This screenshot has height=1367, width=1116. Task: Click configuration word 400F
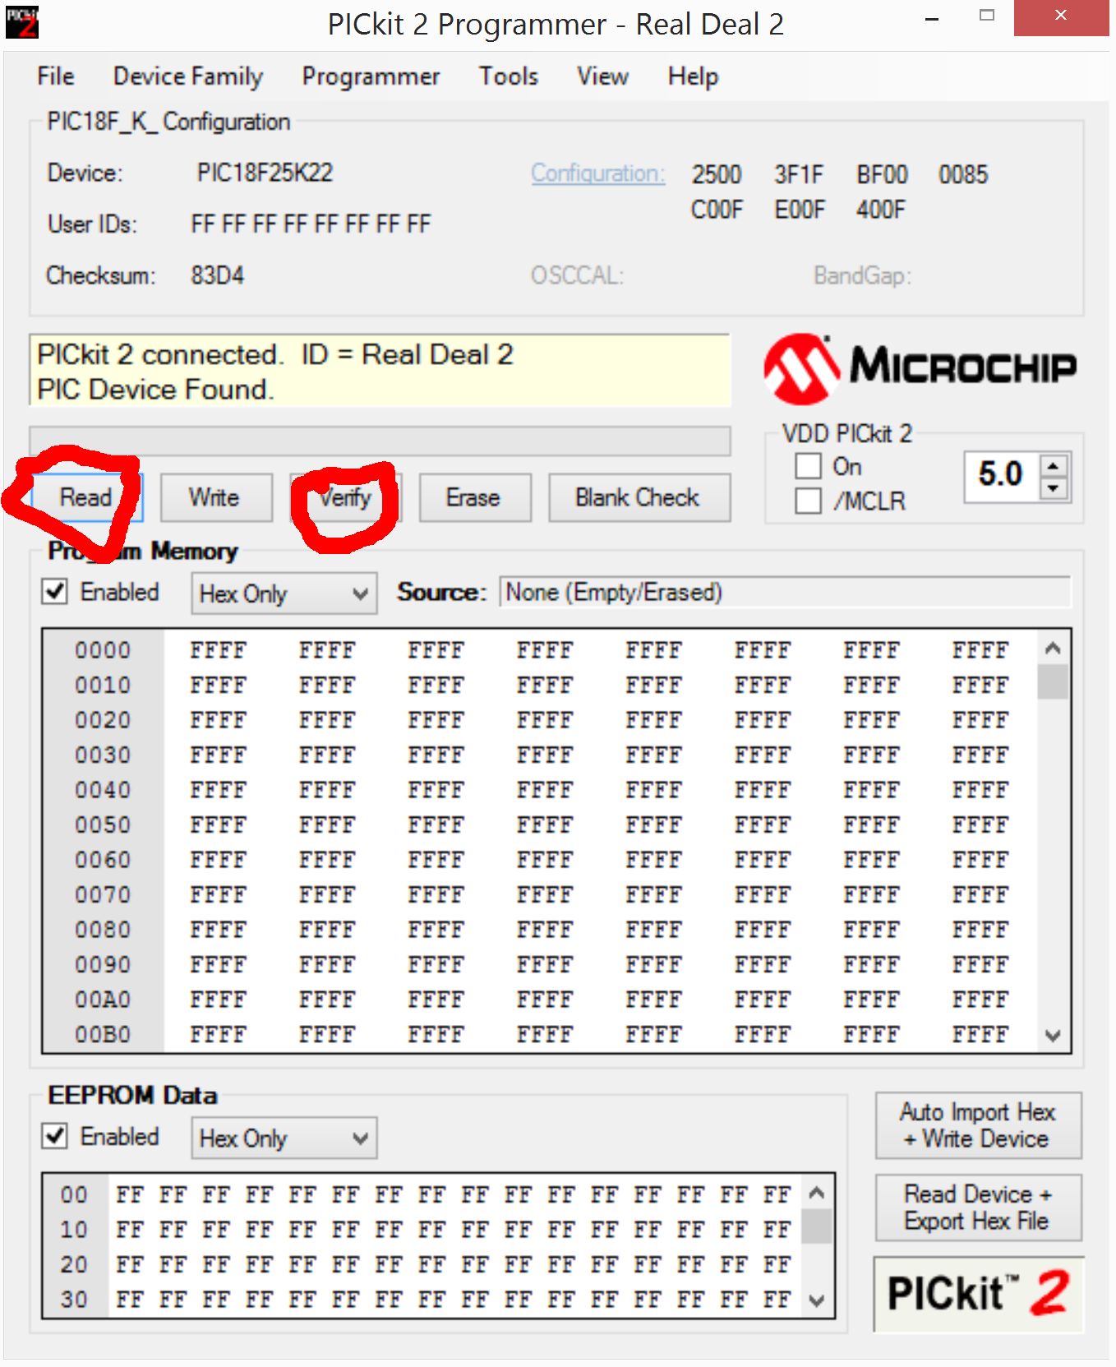coord(881,210)
